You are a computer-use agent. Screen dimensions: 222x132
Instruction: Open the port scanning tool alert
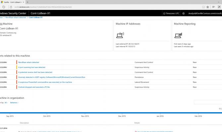pyautogui.click(x=32, y=67)
